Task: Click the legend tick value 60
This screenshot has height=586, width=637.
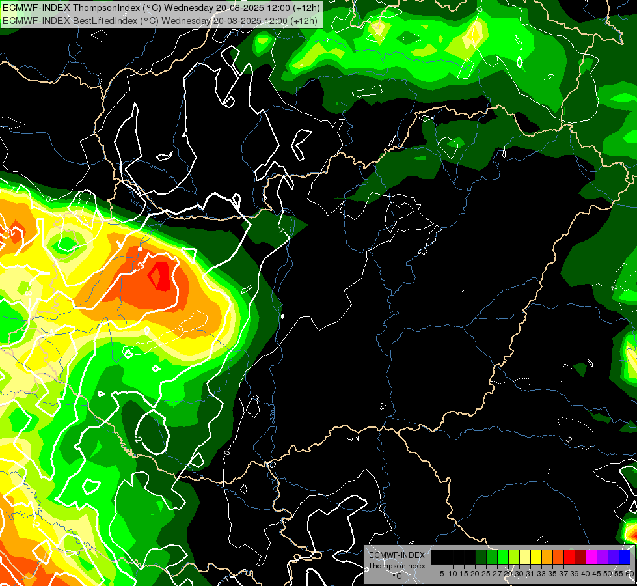Action: [630, 574]
